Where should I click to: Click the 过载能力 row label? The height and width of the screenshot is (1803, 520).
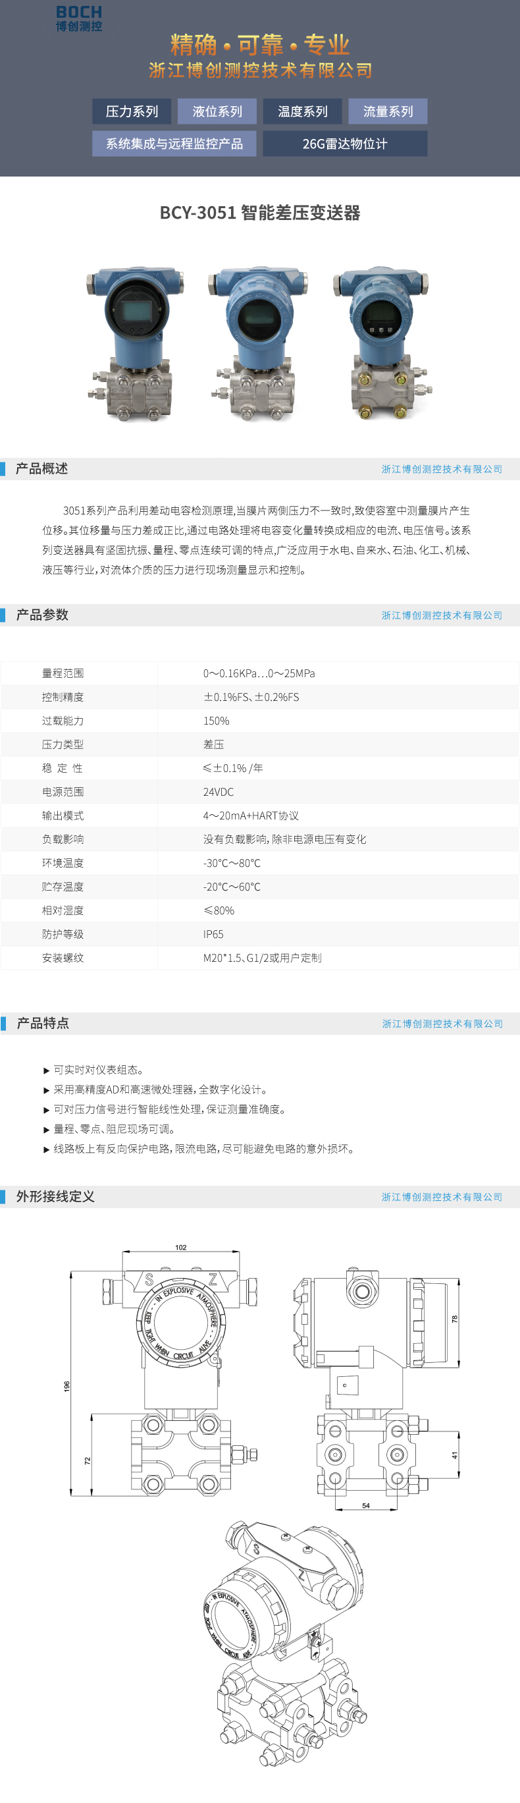tap(63, 721)
